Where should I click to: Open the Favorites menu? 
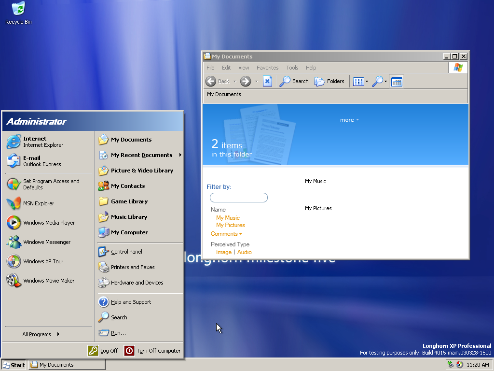(267, 68)
